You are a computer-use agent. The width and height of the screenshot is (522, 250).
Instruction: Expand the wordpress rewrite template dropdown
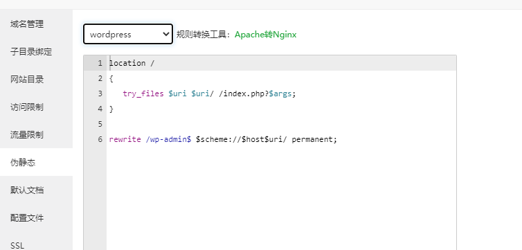pyautogui.click(x=128, y=34)
